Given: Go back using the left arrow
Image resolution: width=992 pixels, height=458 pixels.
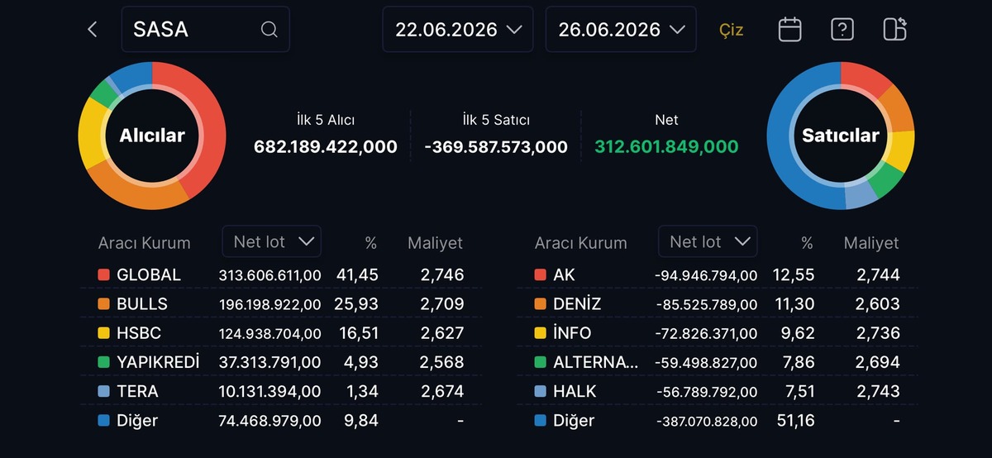Looking at the screenshot, I should [92, 30].
